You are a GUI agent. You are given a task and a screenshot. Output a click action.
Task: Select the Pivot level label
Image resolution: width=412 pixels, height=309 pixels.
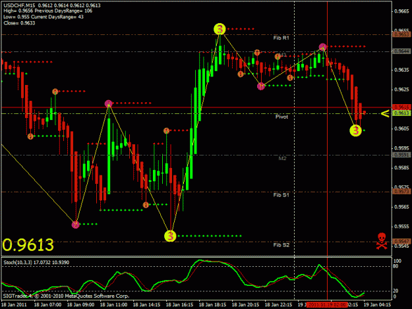(281, 117)
